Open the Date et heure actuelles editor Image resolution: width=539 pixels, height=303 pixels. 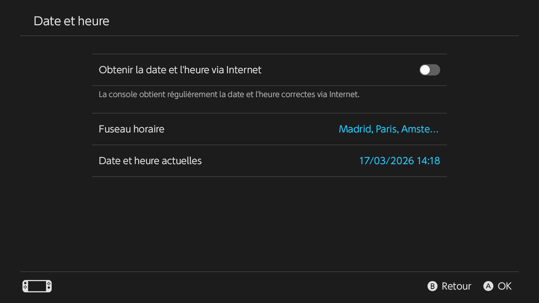(x=269, y=160)
